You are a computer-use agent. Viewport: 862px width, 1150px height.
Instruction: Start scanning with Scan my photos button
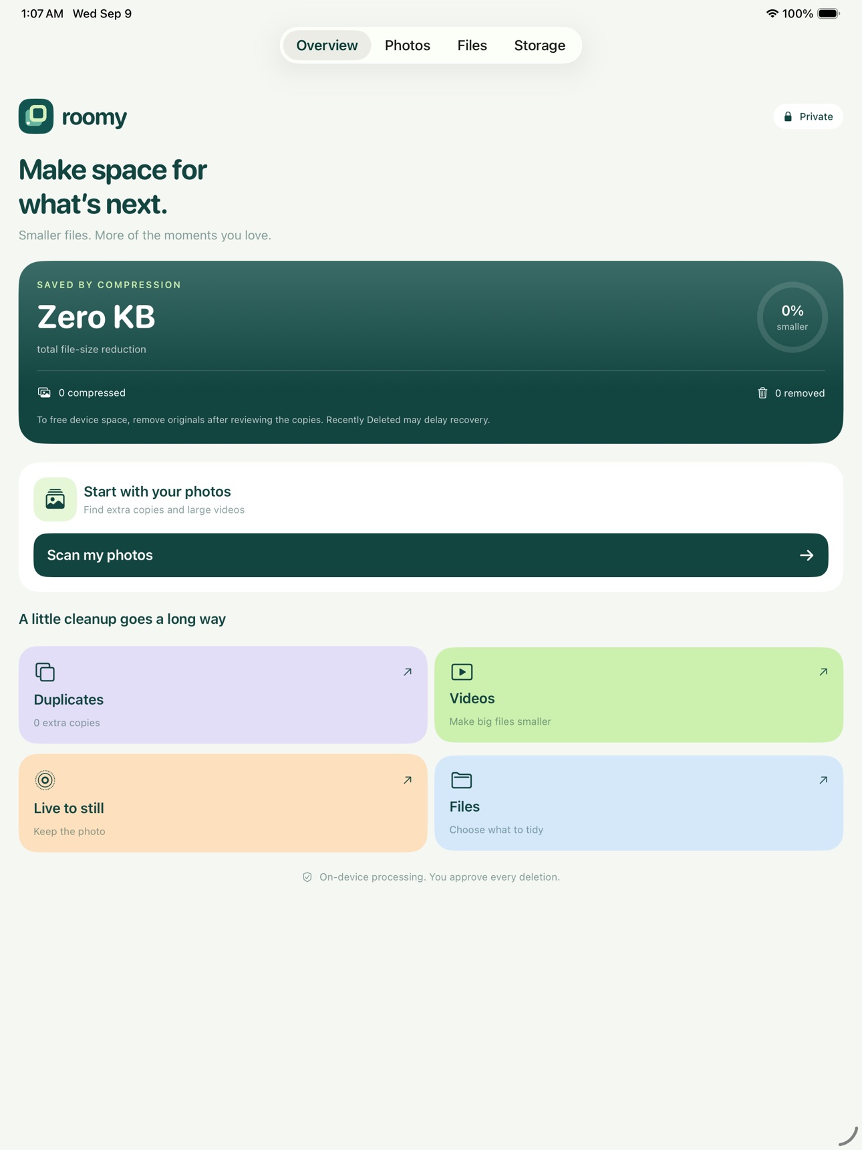[431, 555]
